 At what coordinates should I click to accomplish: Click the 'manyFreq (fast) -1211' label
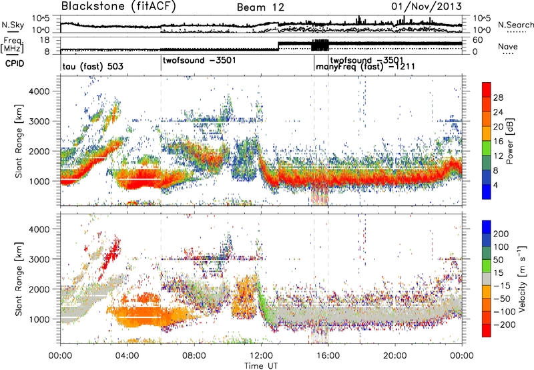pyautogui.click(x=365, y=66)
